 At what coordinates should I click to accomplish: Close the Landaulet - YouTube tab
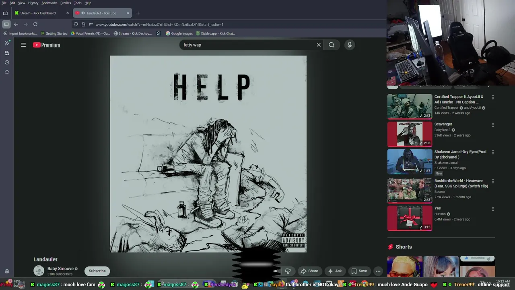point(128,13)
